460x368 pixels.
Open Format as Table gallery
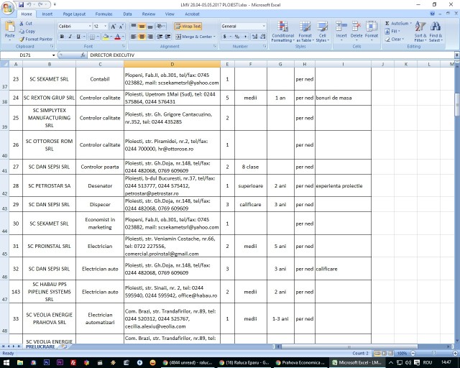[x=305, y=32]
